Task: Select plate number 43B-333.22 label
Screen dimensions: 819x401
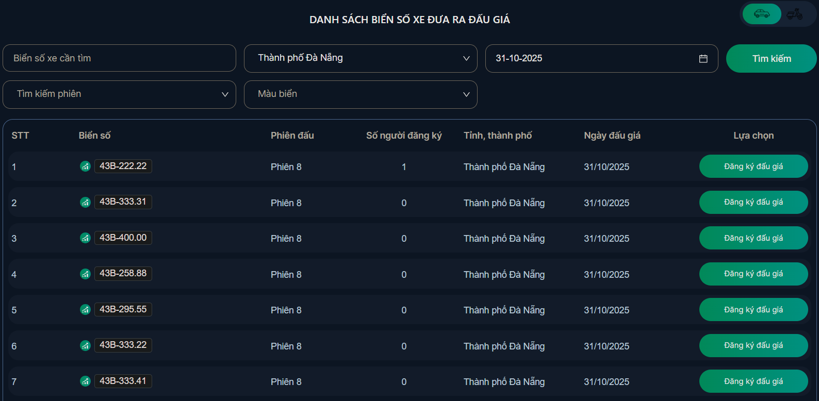Action: pyautogui.click(x=123, y=345)
